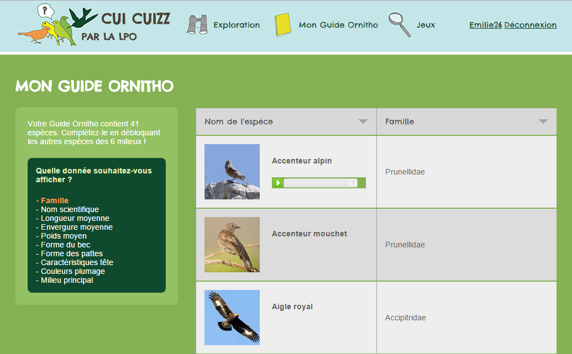Open the Emilie26 profile link
The height and width of the screenshot is (354, 572).
[x=485, y=25]
